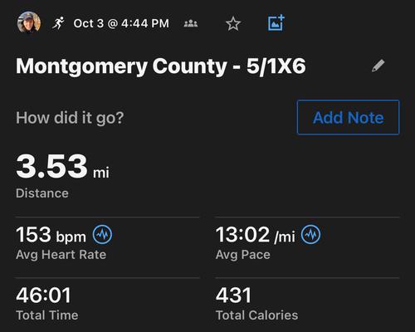Viewport: 415px width, 332px height.
Task: Tap the 153 bpm heart rate value
Action: [51, 235]
